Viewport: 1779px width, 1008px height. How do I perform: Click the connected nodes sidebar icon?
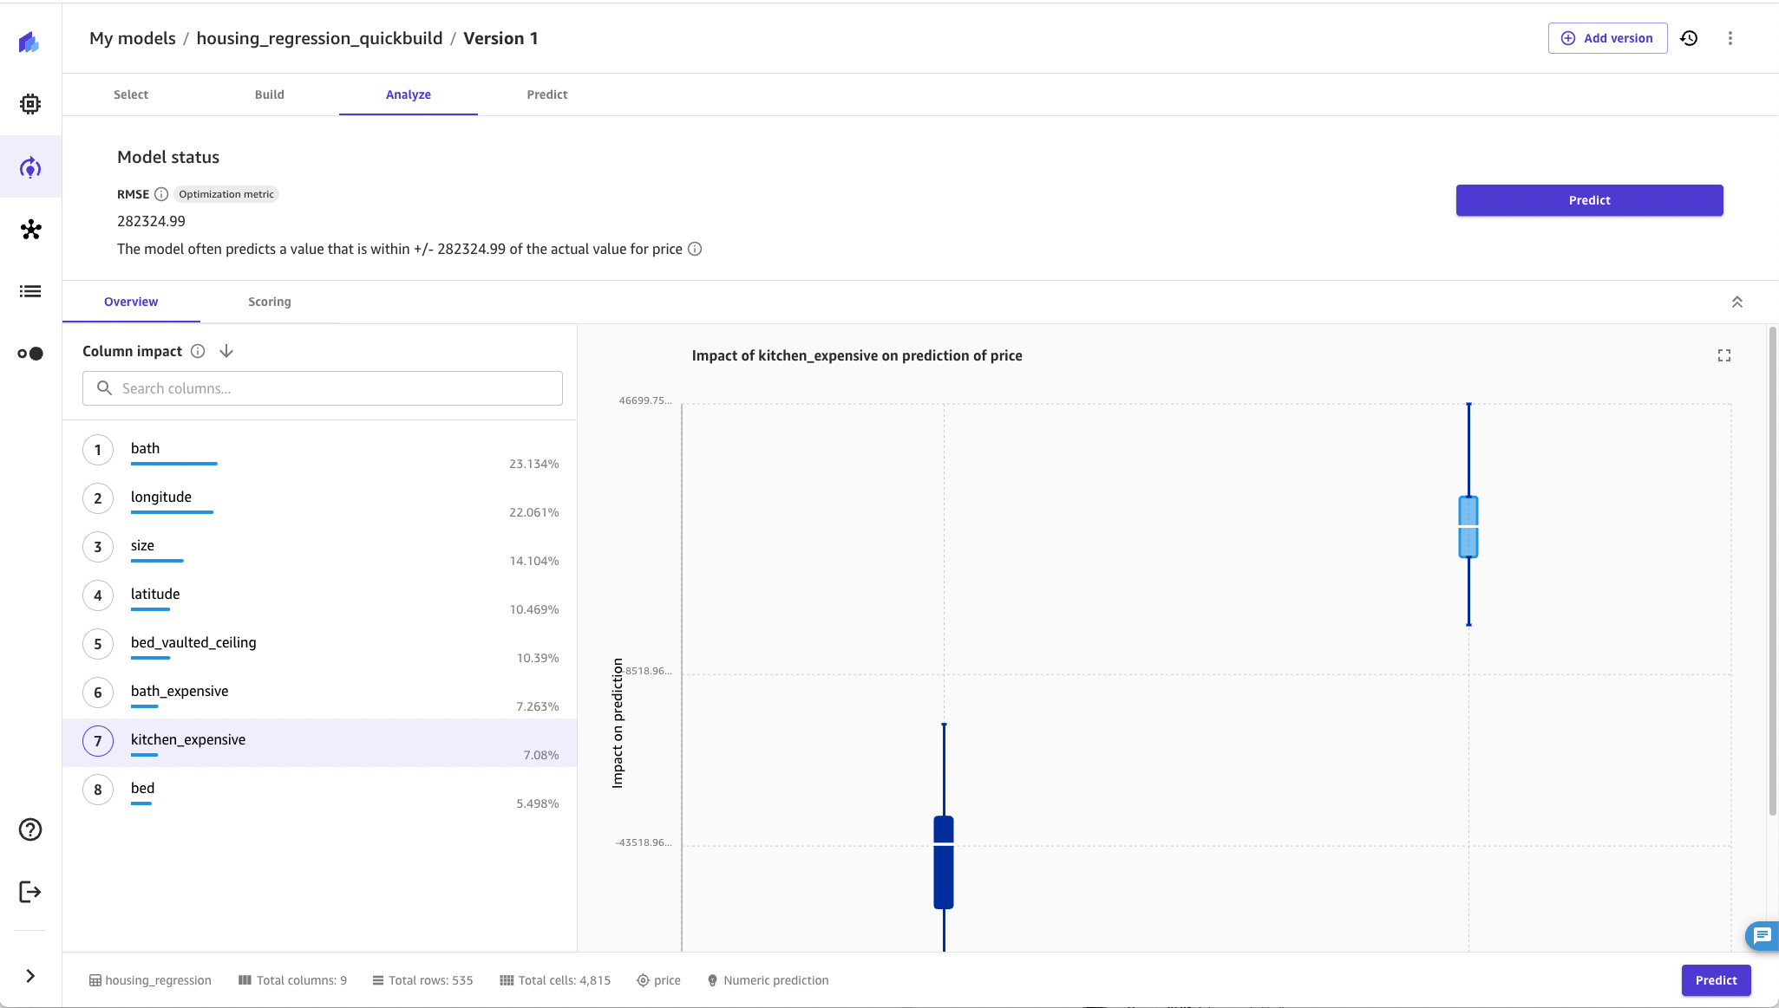coord(30,230)
